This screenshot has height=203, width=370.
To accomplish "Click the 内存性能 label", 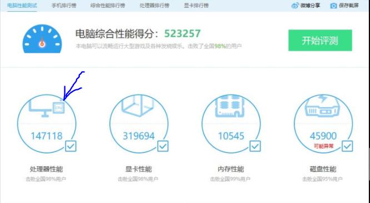I will [231, 169].
